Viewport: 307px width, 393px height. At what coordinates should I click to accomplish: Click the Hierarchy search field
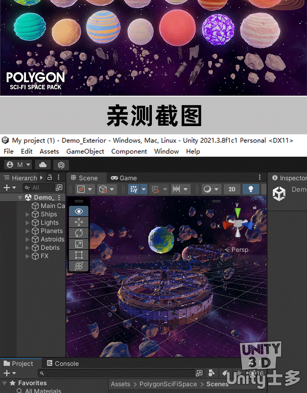coord(38,188)
